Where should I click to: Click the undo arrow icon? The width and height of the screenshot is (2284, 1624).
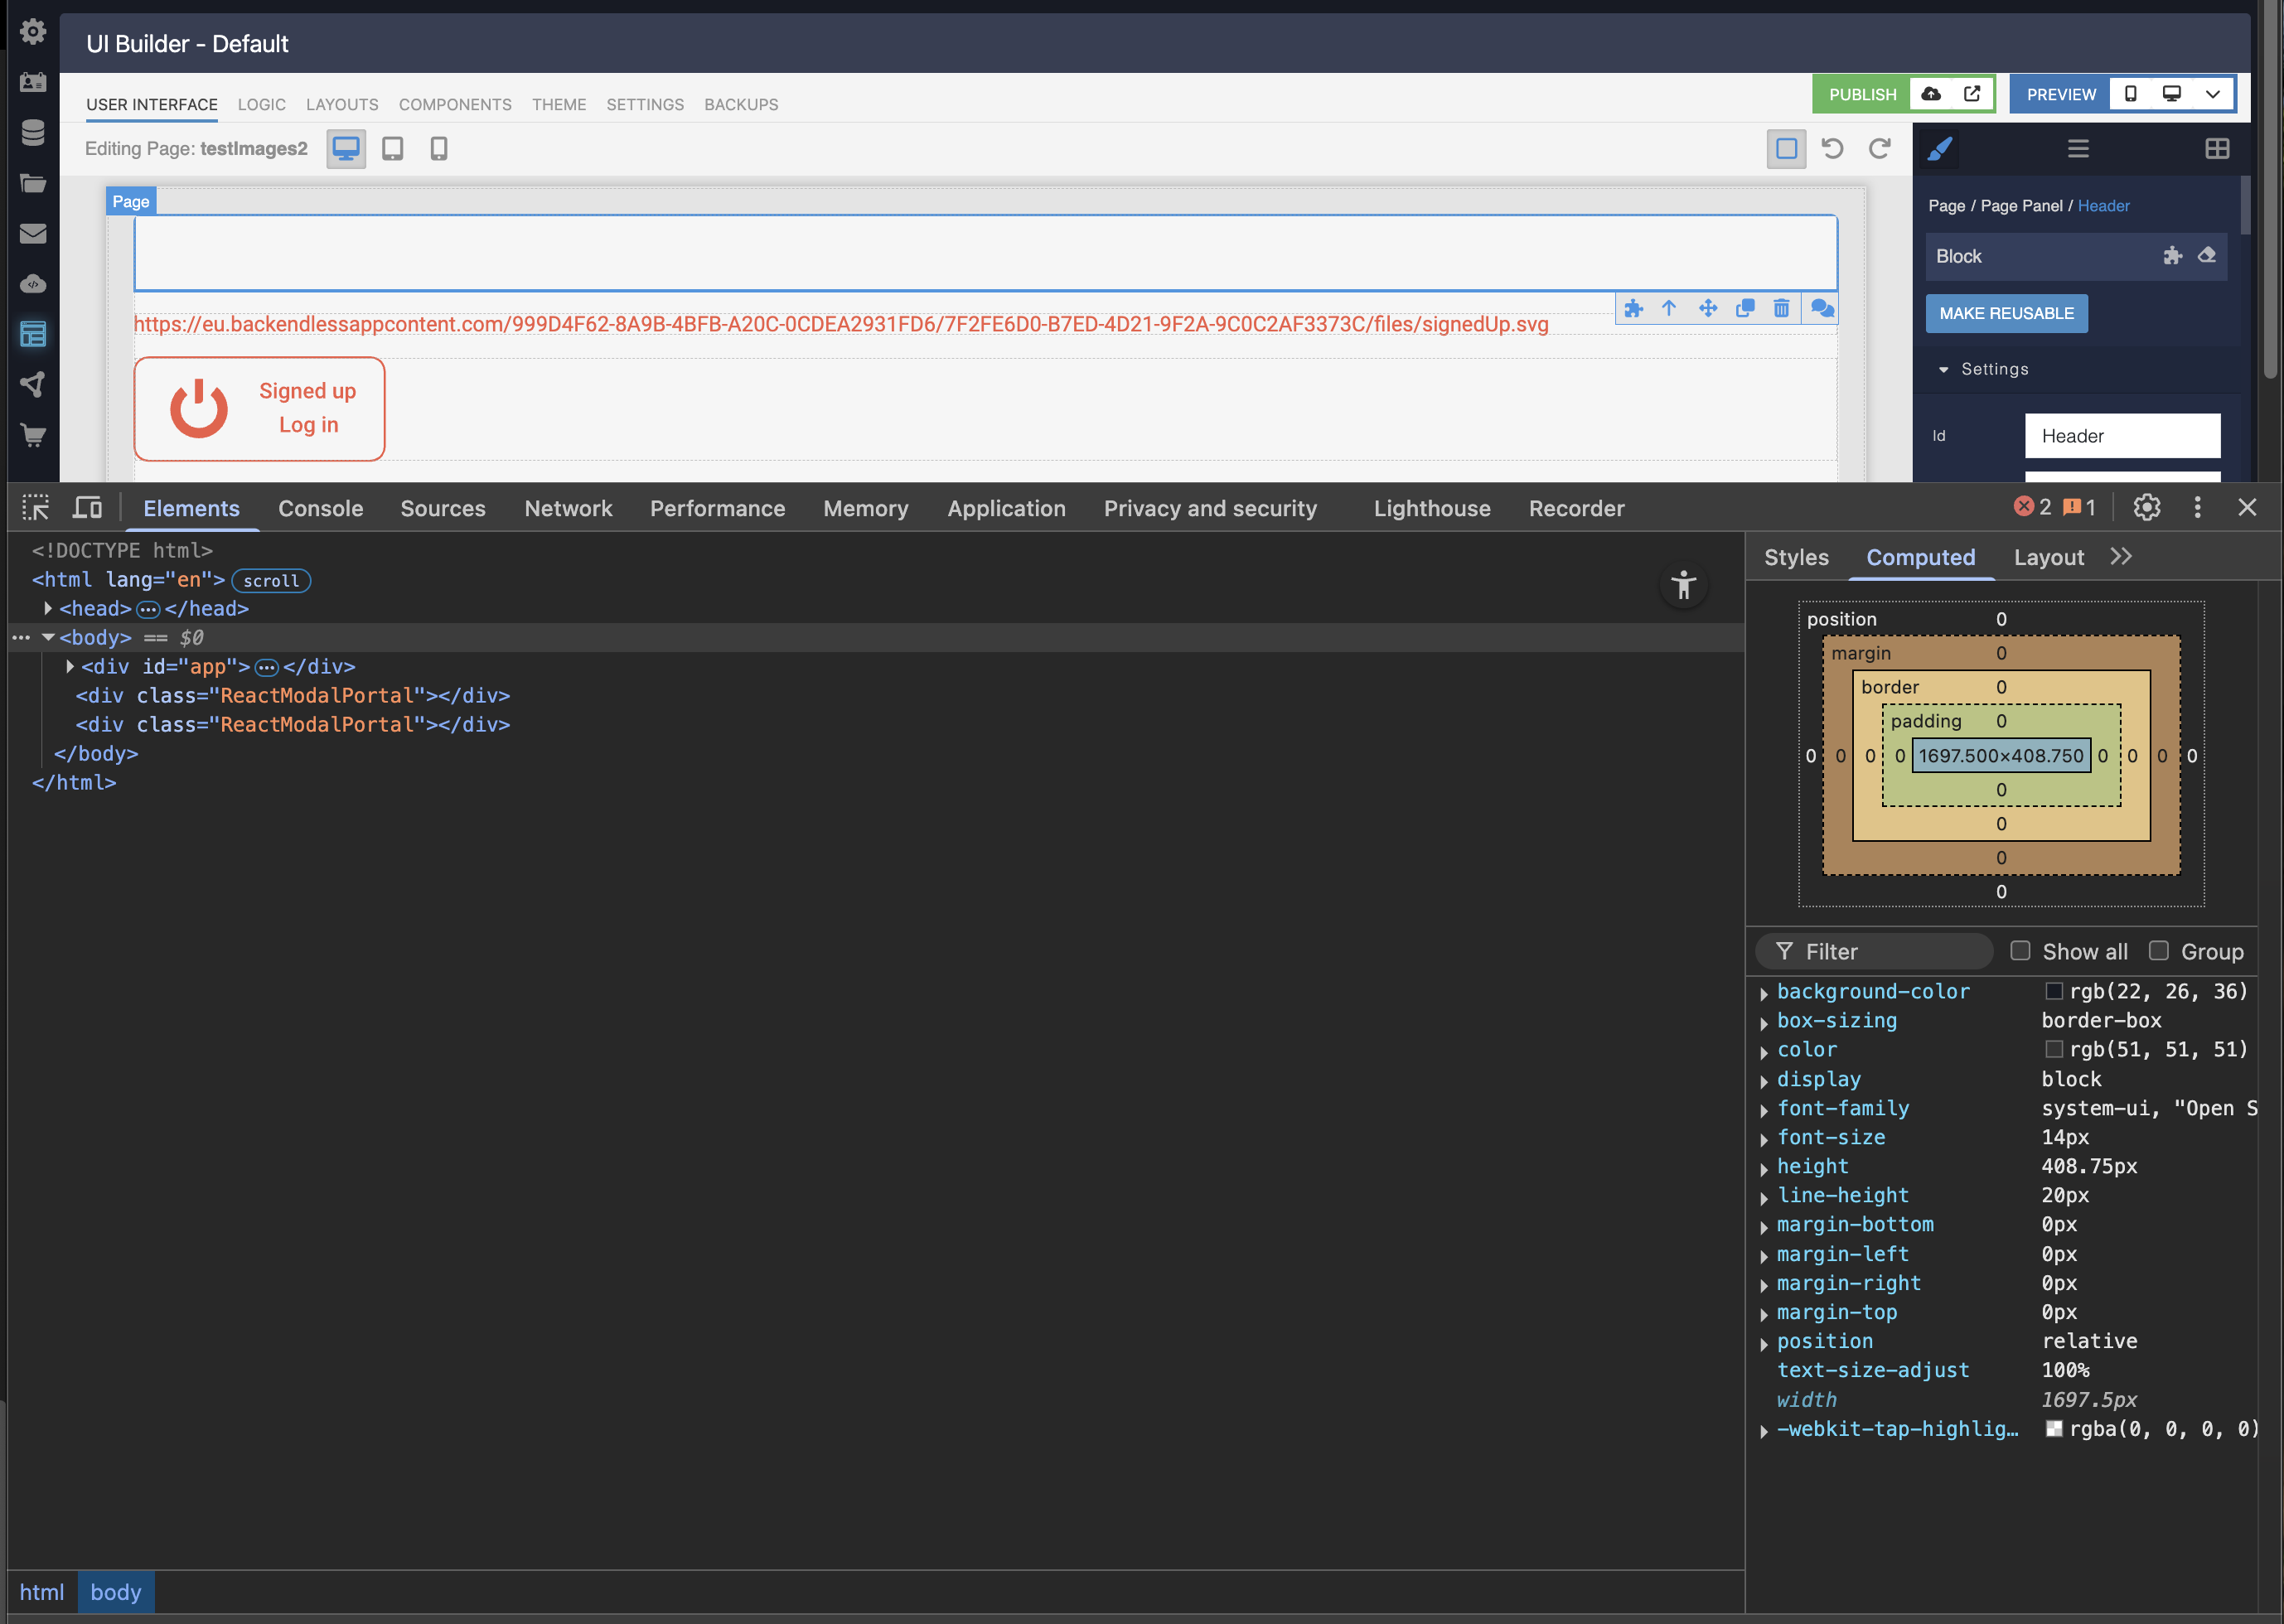pos(1832,149)
